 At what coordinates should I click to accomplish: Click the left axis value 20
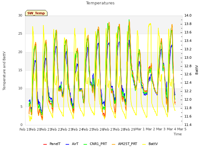(x=20, y=52)
